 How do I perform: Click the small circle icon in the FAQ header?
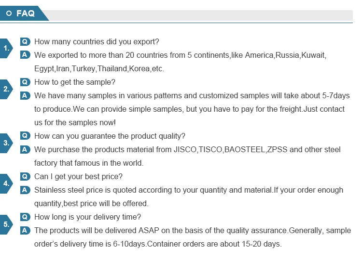pyautogui.click(x=9, y=13)
